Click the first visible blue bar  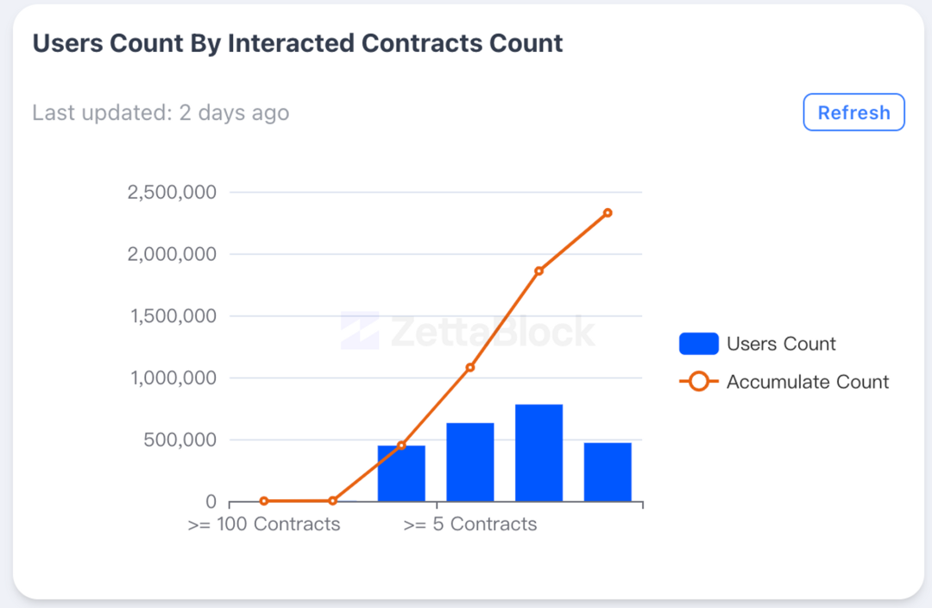[x=401, y=473]
